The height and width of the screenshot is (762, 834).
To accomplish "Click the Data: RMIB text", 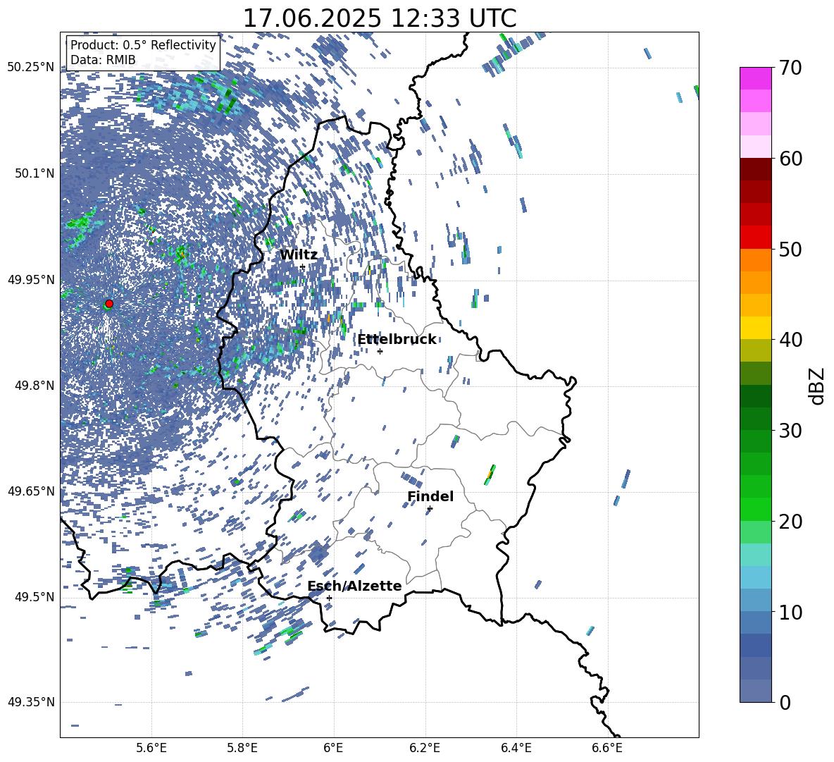I will (103, 60).
